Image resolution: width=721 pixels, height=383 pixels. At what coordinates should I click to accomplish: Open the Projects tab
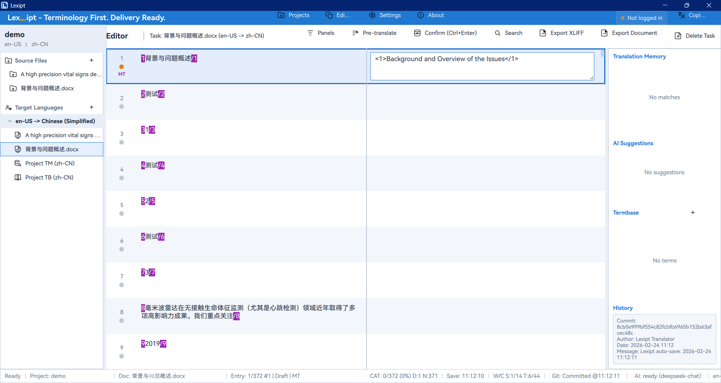point(294,15)
